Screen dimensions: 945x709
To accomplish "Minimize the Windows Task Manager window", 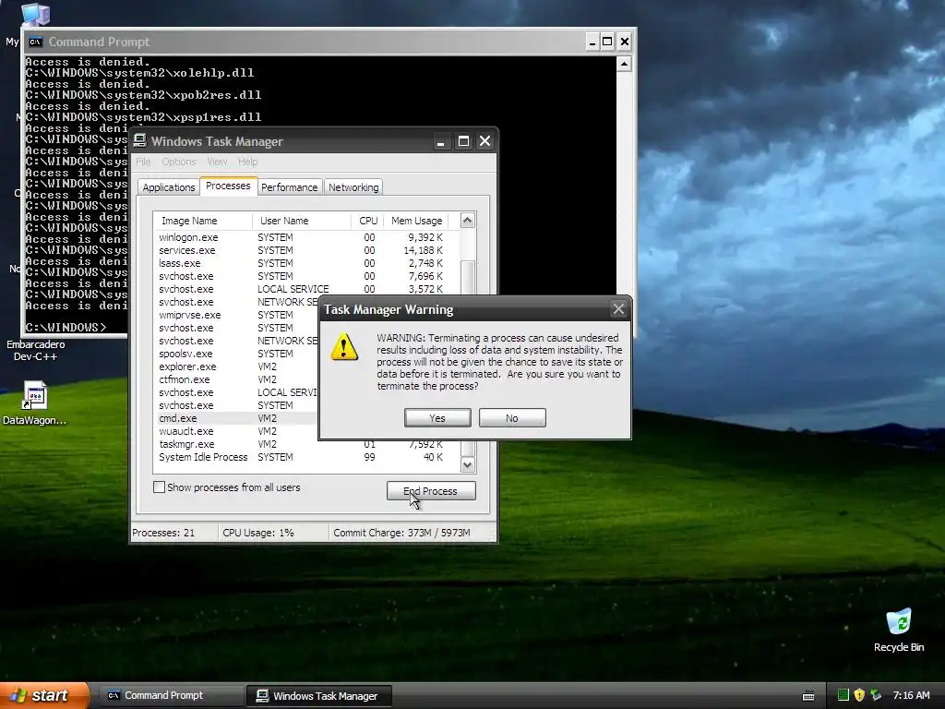I will (x=441, y=141).
